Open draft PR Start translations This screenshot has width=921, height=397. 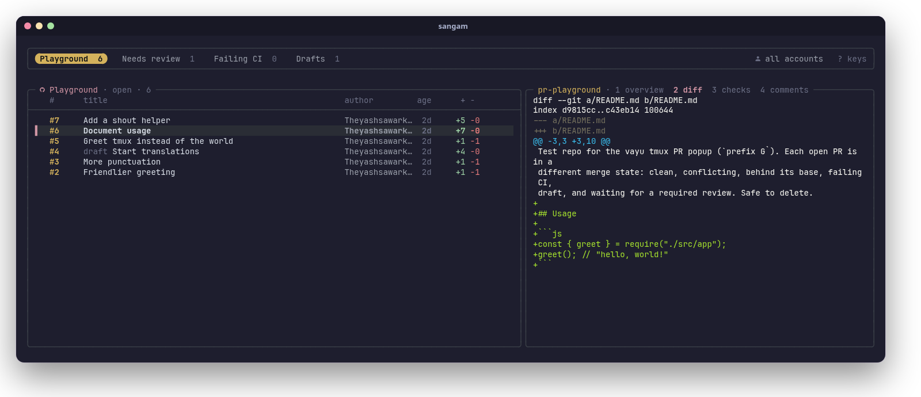pos(274,151)
